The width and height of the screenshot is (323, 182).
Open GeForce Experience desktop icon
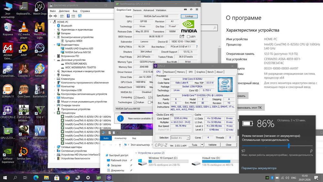point(8,155)
